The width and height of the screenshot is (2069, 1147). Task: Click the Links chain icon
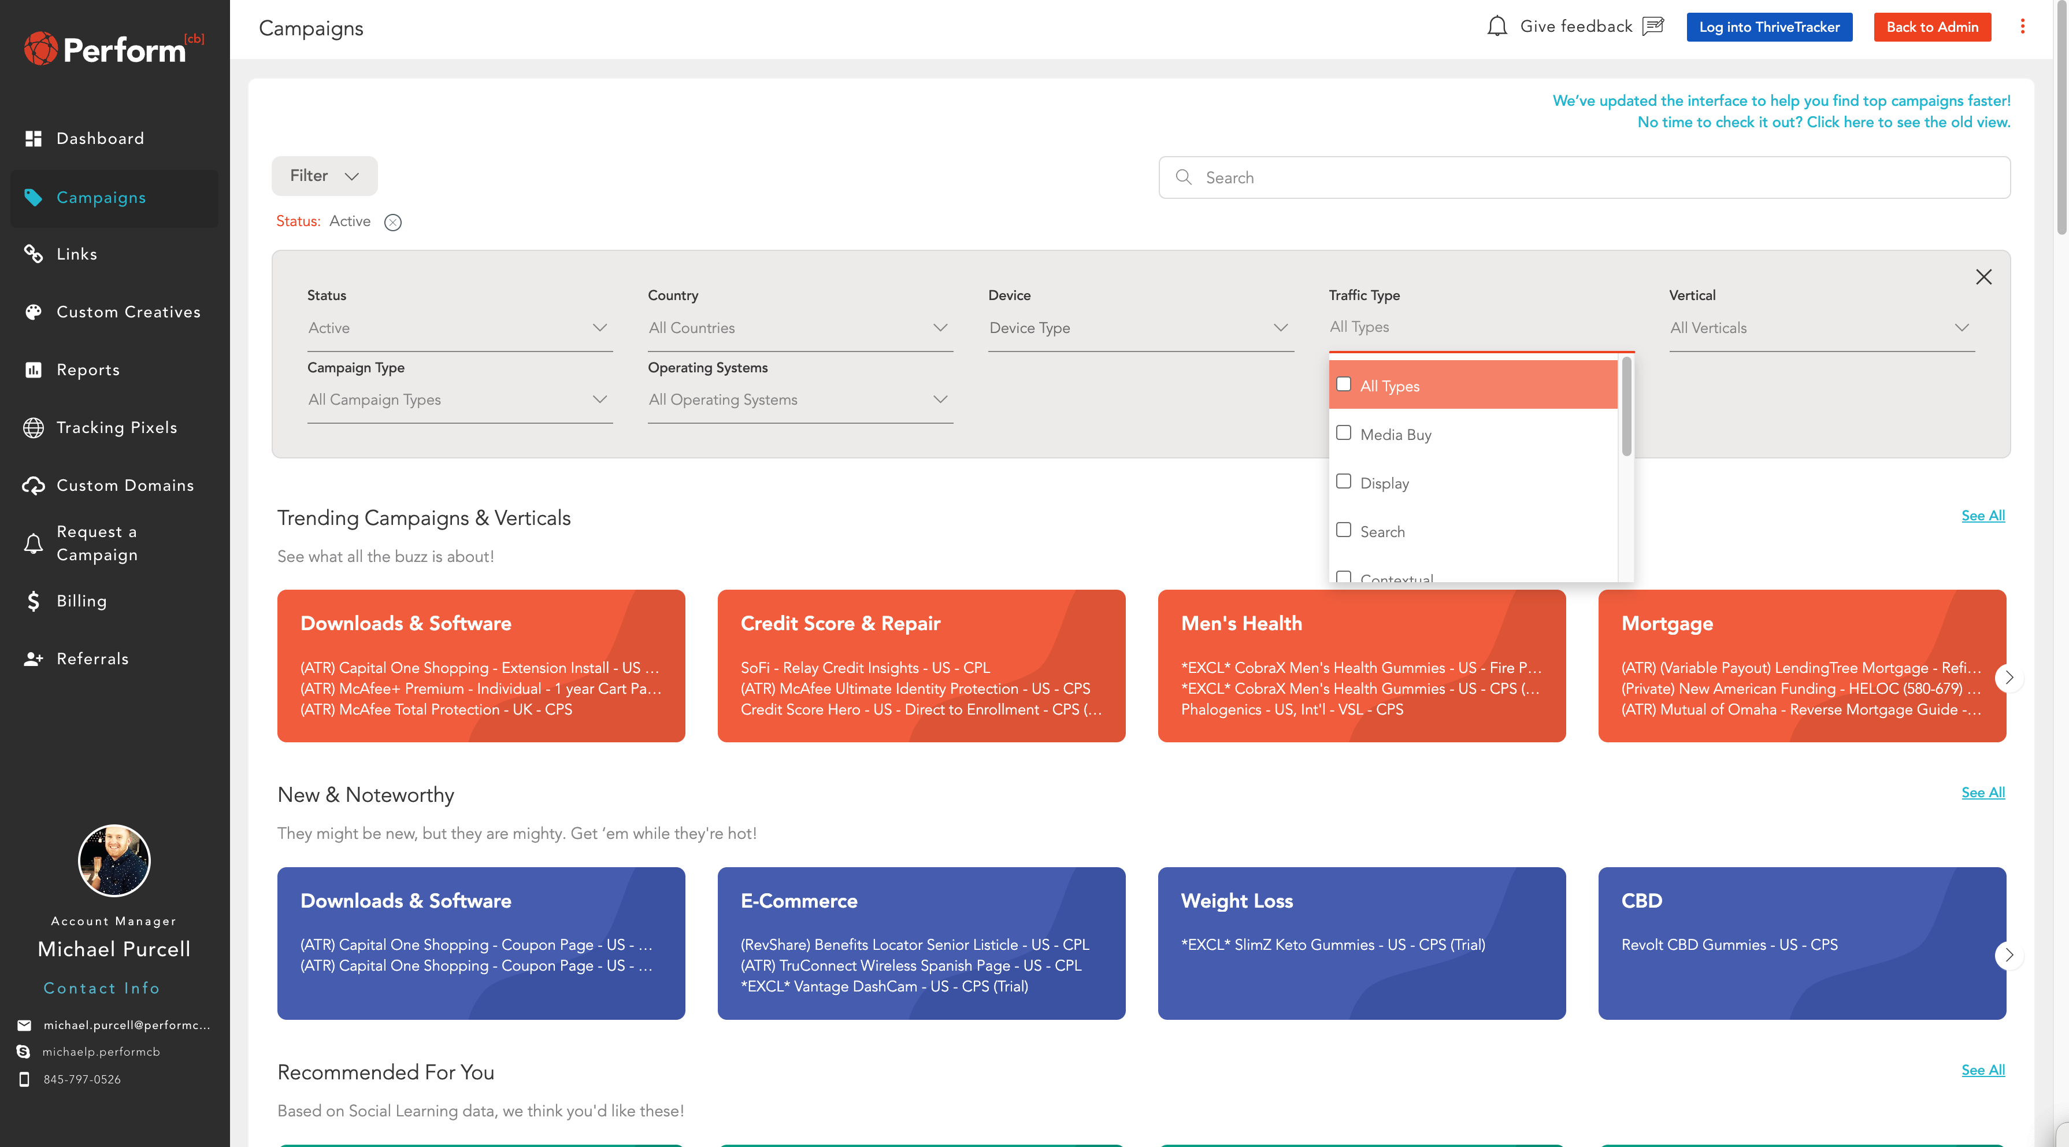point(33,254)
